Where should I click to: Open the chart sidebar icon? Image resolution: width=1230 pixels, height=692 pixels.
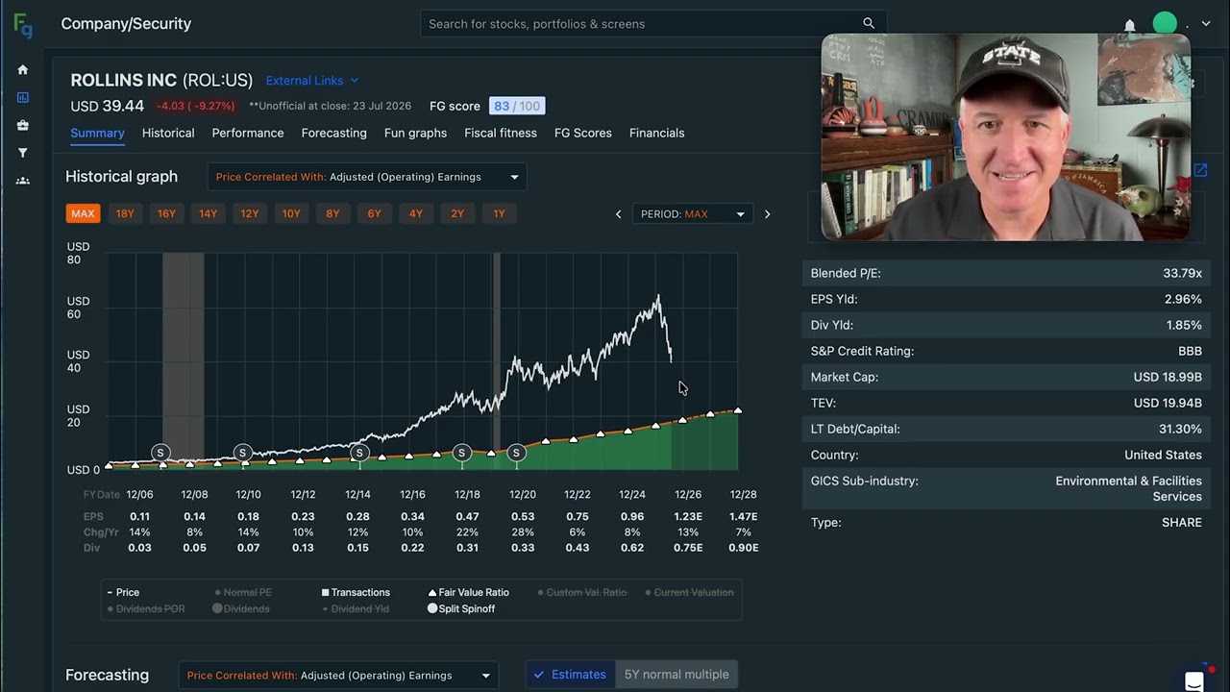[x=23, y=97]
